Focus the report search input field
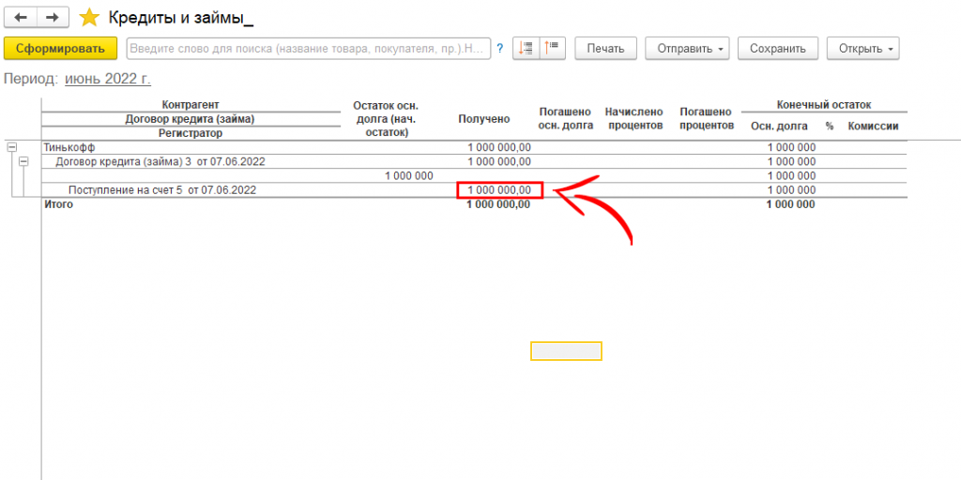Viewport: 961px width, 480px height. click(308, 48)
